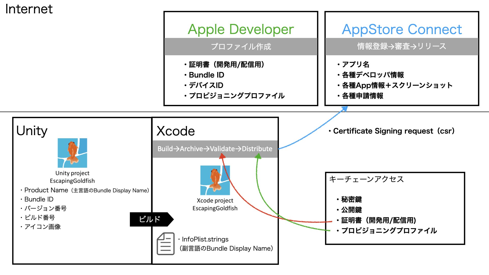This screenshot has width=489, height=275.
Task: Select プロビジョニングプロファイル in キーチェーンアクセス
Action: 387,231
